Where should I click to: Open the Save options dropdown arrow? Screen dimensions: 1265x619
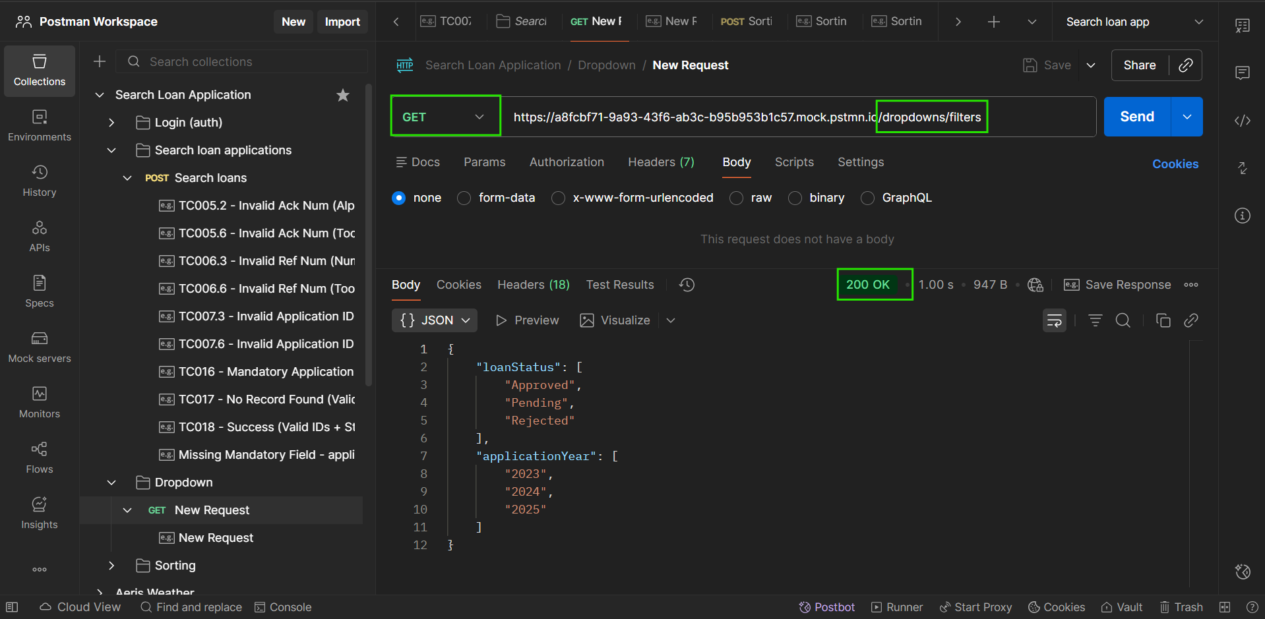tap(1091, 65)
